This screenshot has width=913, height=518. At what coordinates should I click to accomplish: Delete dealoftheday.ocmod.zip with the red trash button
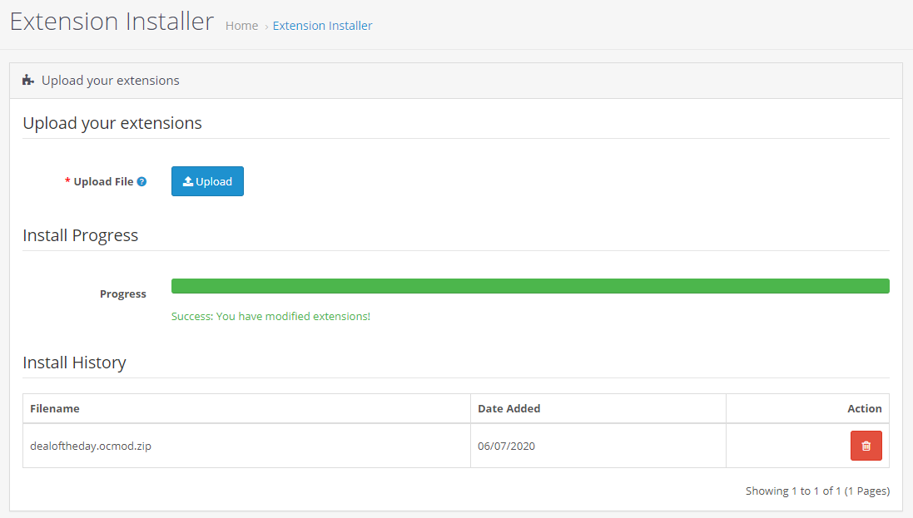pyautogui.click(x=866, y=446)
